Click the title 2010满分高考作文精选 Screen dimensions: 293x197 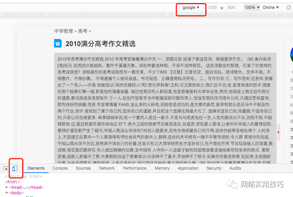tap(100, 44)
